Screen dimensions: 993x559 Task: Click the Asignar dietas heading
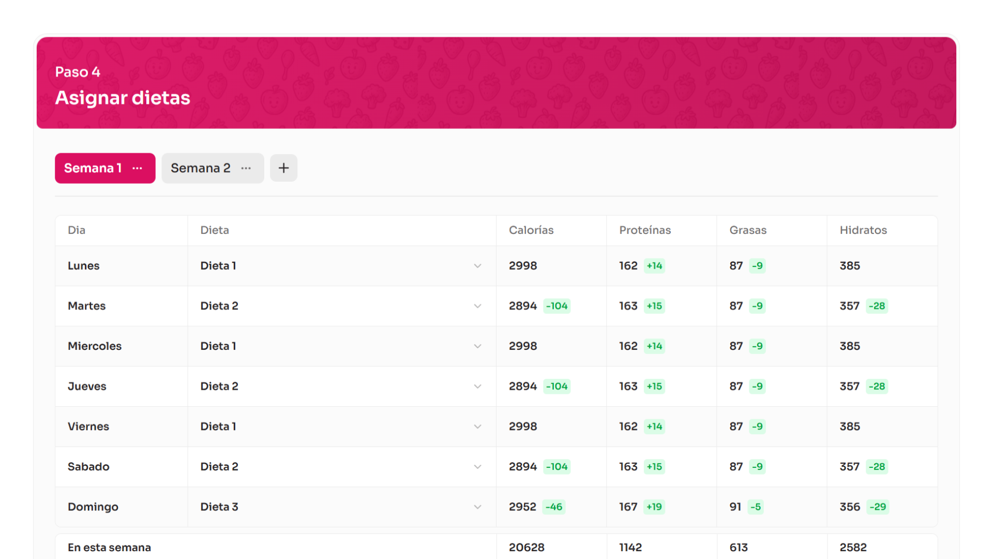(123, 98)
